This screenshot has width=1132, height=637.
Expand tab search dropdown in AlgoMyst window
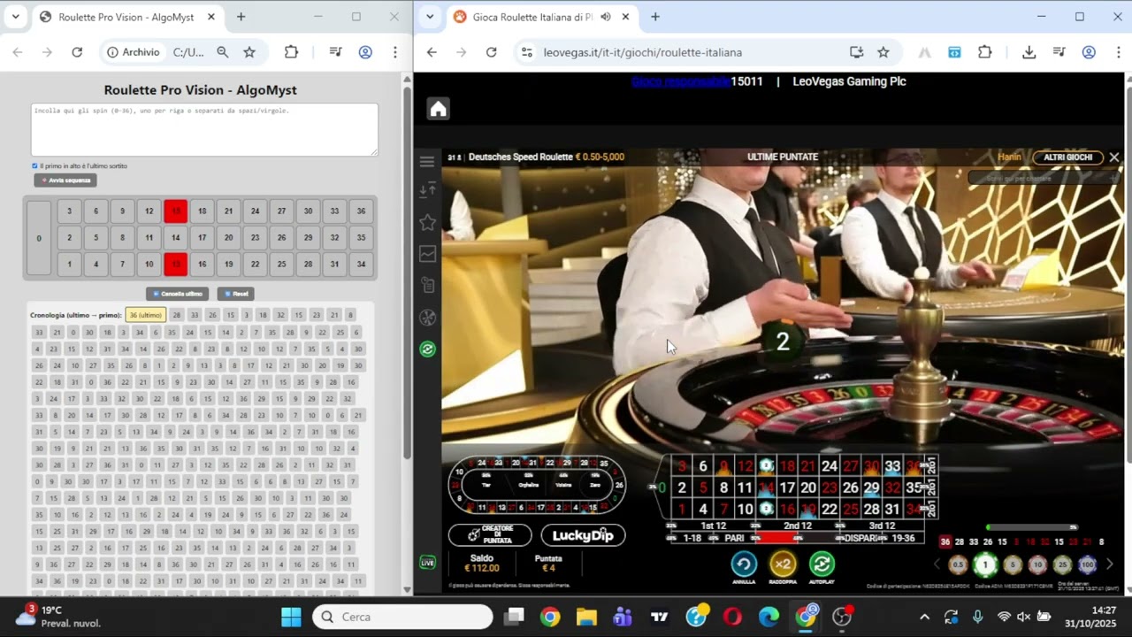click(x=15, y=17)
